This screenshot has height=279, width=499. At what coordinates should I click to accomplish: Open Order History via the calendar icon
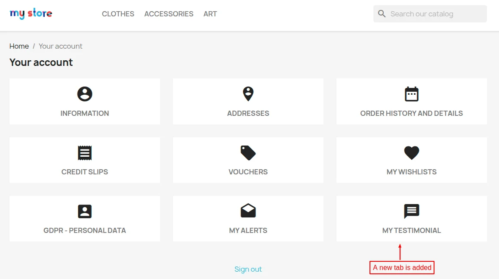(x=411, y=93)
